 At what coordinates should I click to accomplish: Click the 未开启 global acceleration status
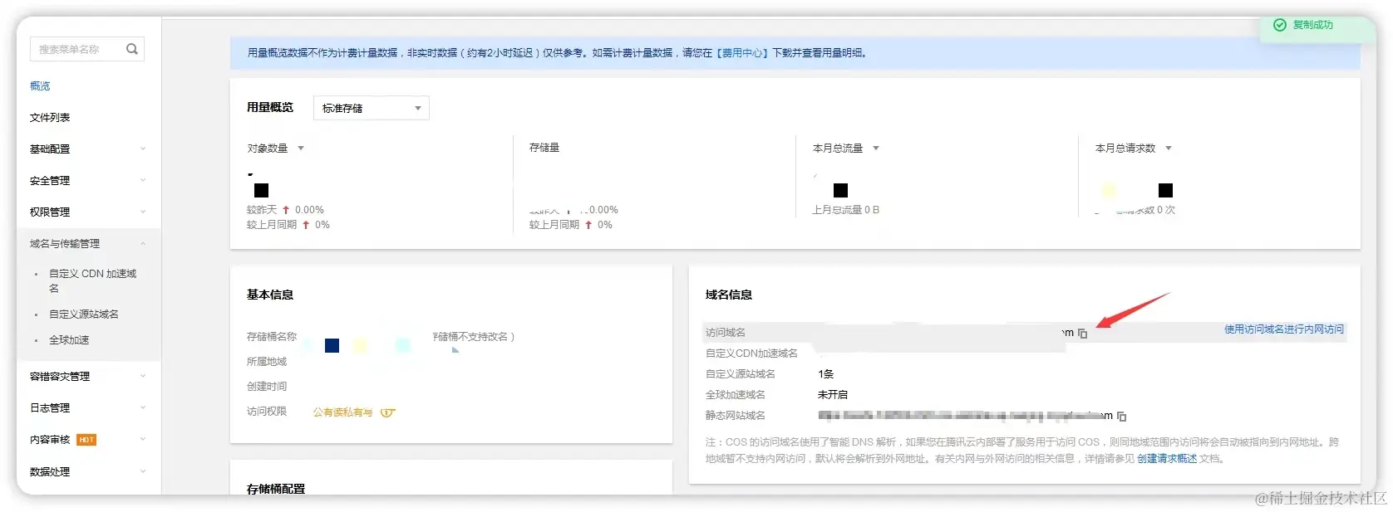pyautogui.click(x=833, y=394)
